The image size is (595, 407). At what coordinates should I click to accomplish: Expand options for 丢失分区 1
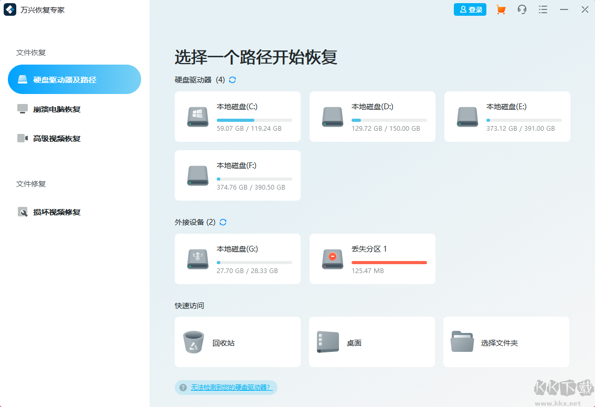pos(372,258)
